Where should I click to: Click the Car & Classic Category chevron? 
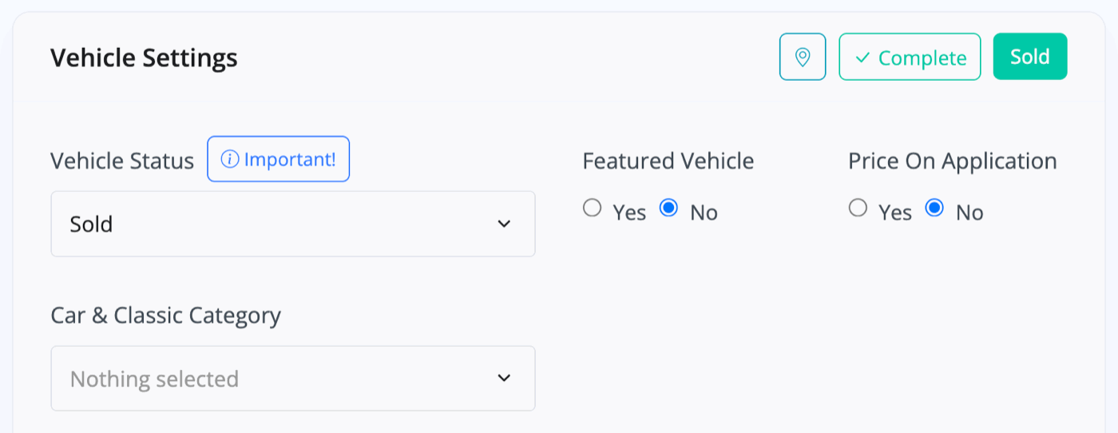(x=504, y=378)
